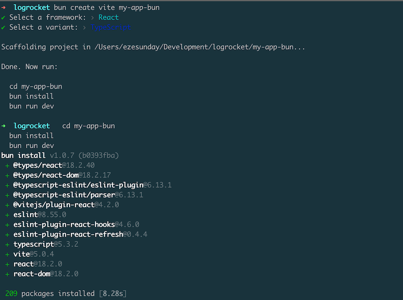Click the @typescript-eslint/eslint-plugin package name

point(78,185)
